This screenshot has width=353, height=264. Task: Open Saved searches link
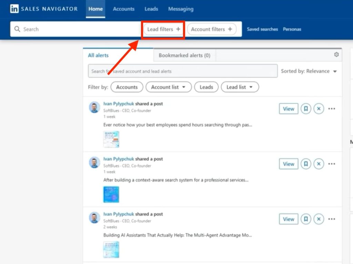coord(262,29)
